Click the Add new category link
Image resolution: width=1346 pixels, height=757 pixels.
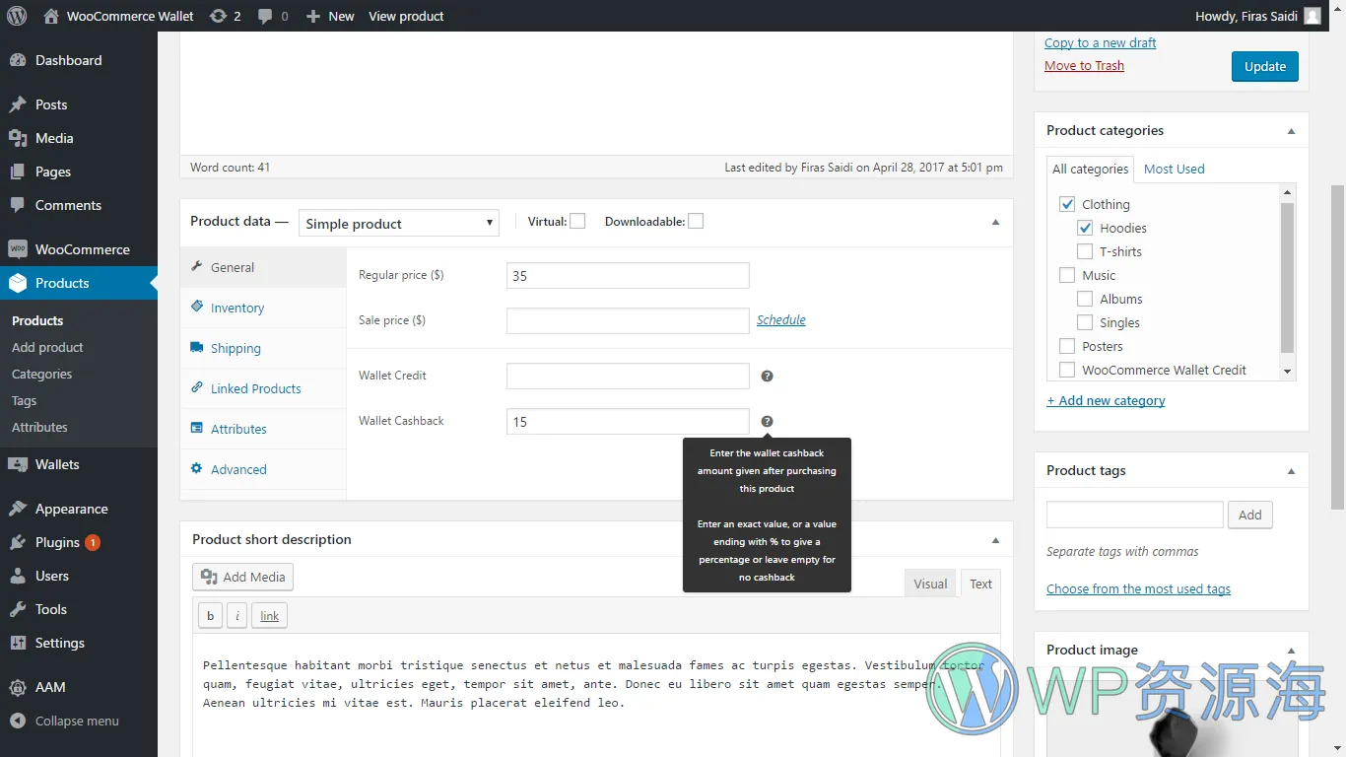(1106, 400)
